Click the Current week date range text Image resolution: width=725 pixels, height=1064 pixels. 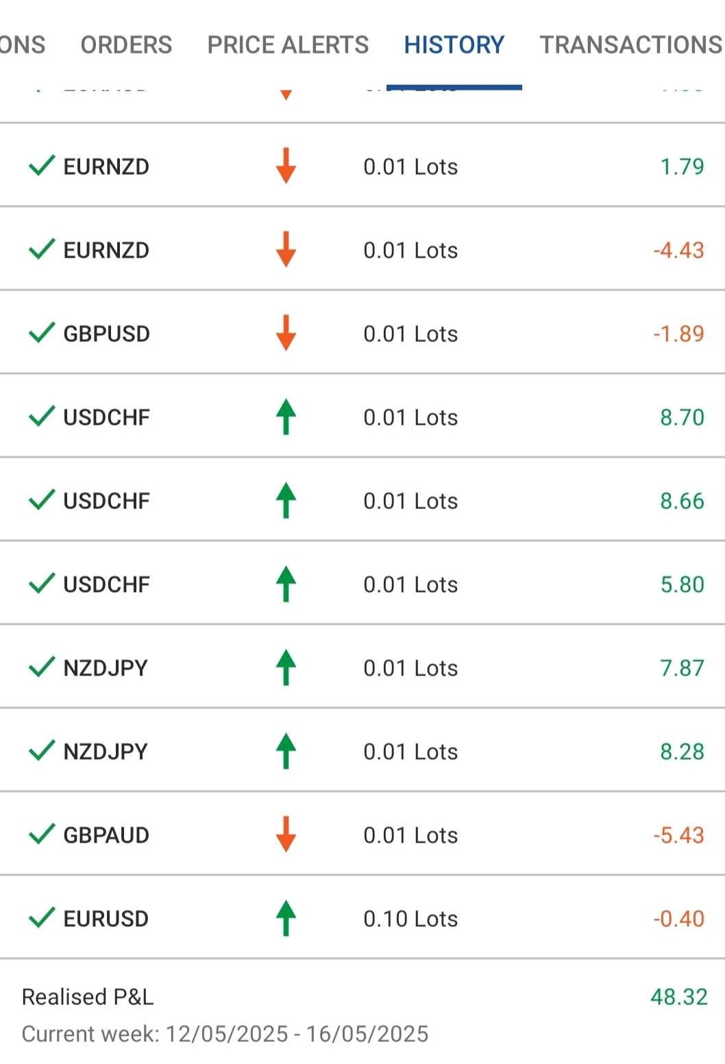pyautogui.click(x=225, y=1034)
